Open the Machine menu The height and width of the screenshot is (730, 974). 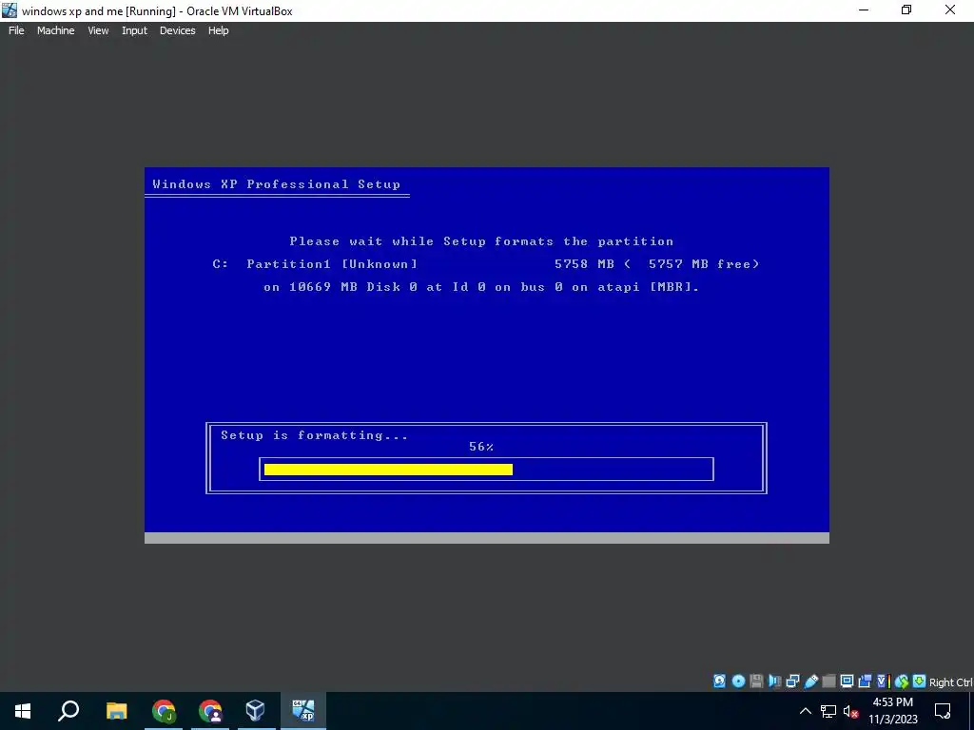click(55, 30)
